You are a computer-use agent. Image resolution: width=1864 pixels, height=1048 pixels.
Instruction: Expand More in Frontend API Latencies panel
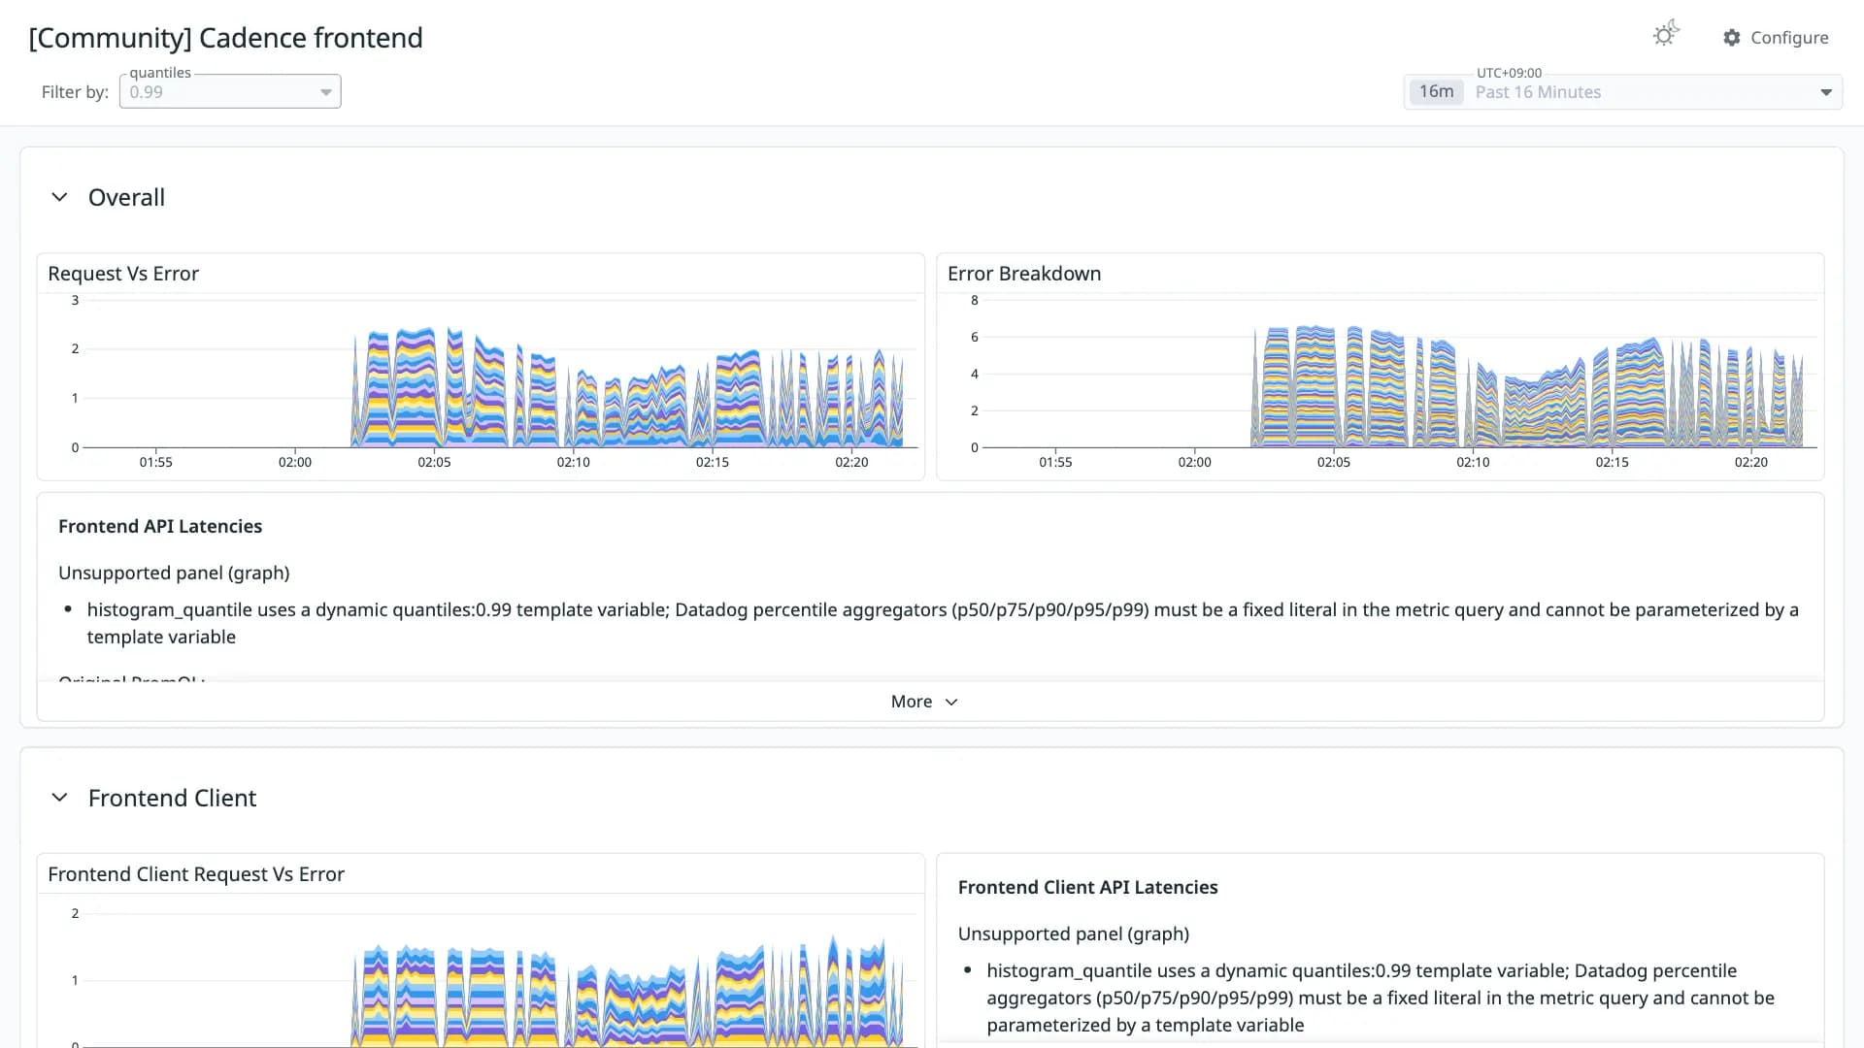tap(924, 702)
